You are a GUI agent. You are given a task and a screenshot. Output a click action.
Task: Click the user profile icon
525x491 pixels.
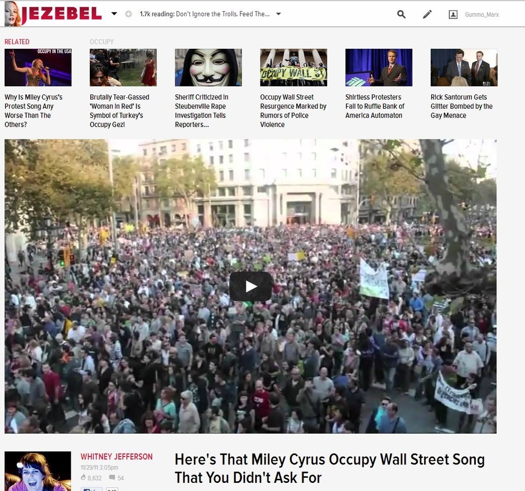point(453,14)
